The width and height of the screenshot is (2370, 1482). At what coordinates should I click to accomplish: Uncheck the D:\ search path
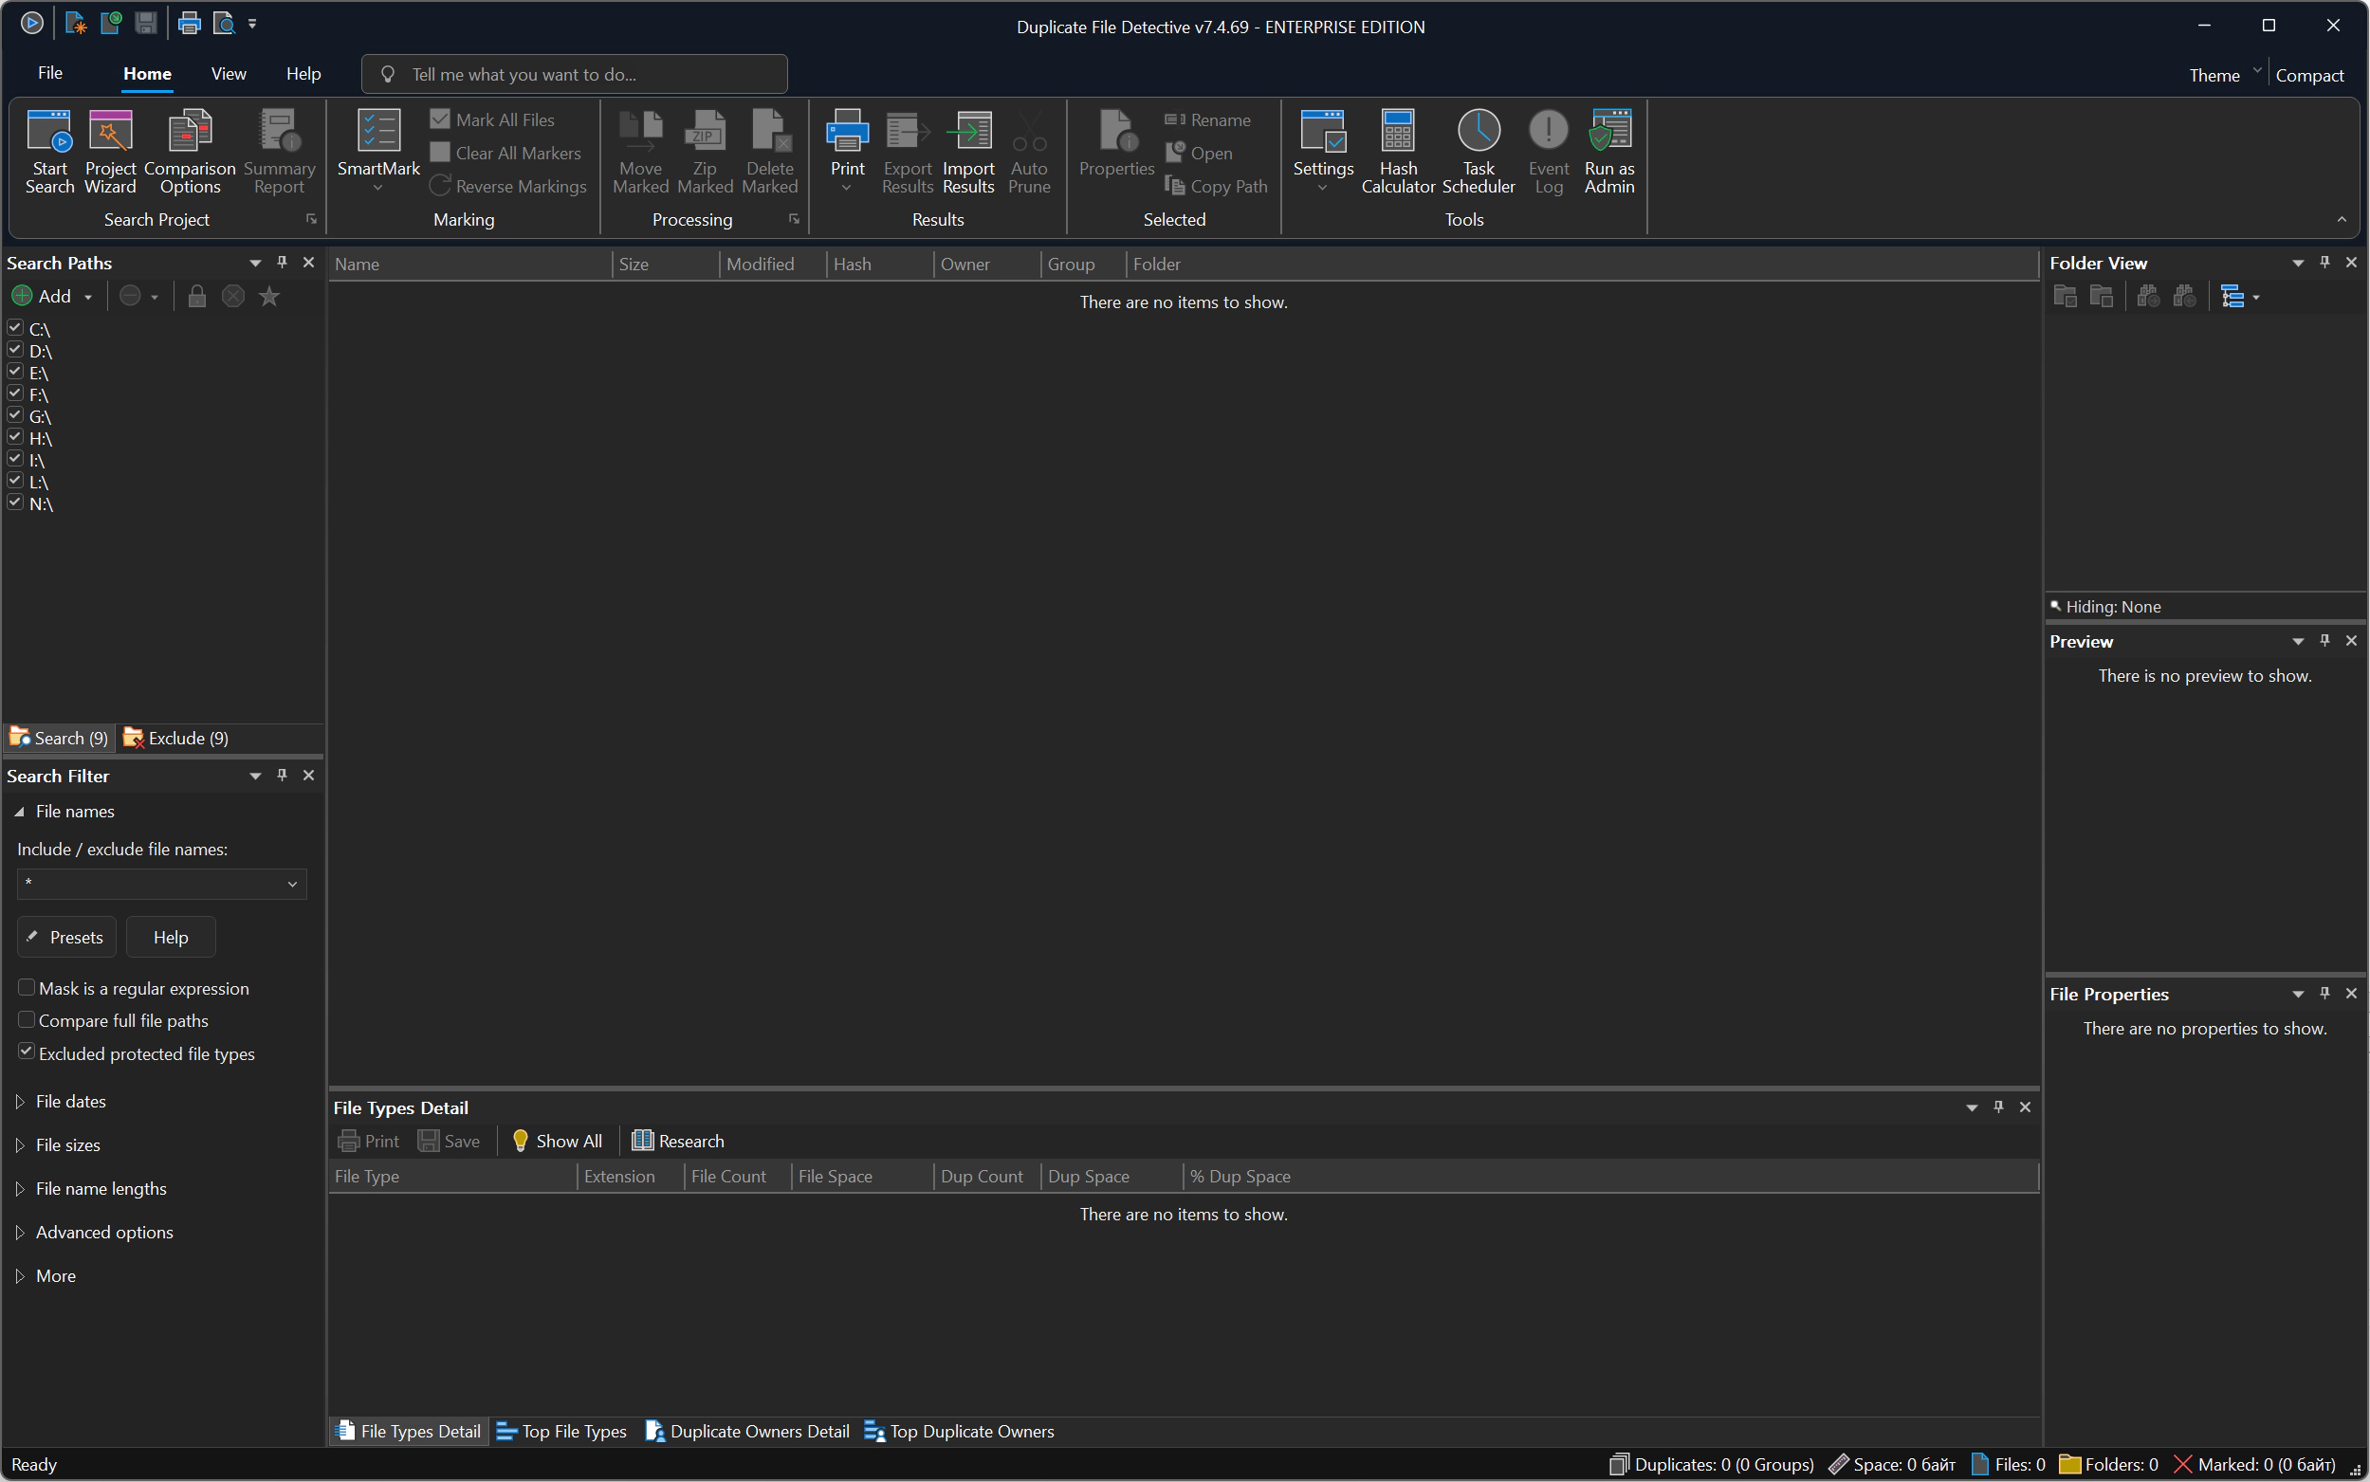15,350
